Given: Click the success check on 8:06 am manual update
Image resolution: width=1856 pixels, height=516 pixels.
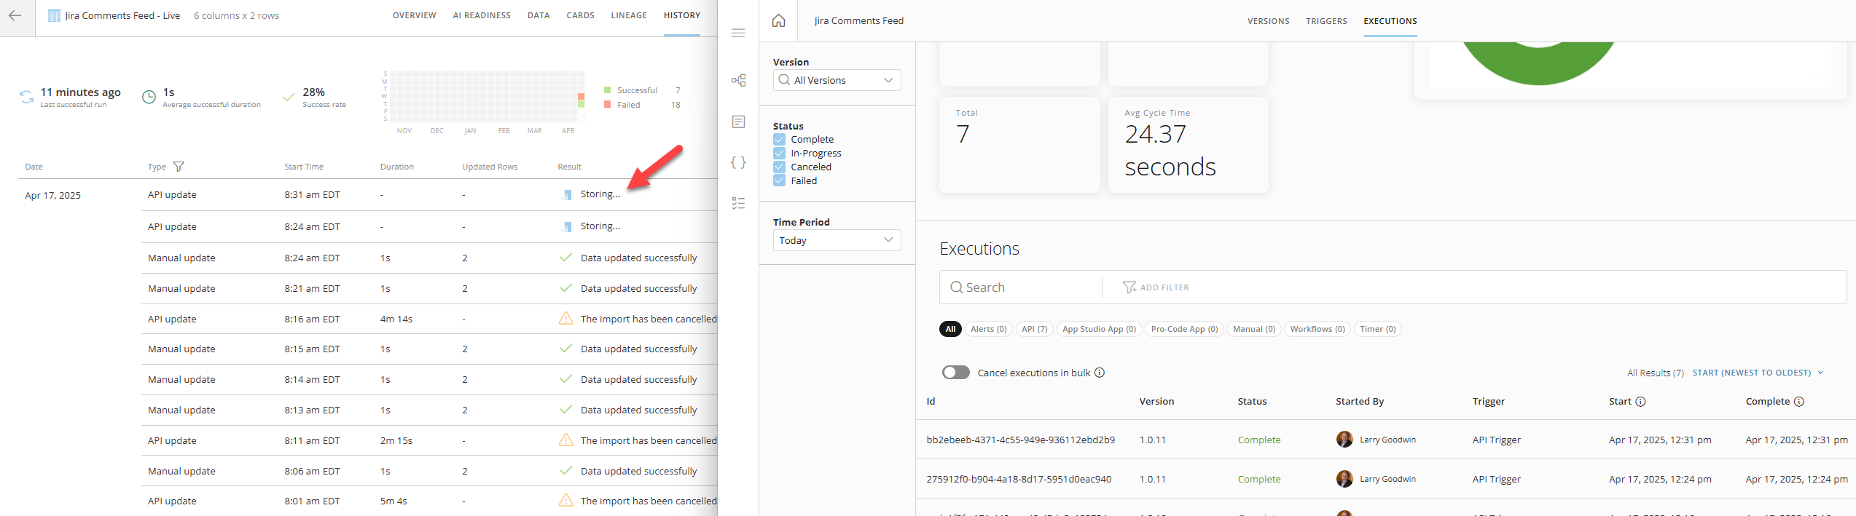Looking at the screenshot, I should point(565,471).
